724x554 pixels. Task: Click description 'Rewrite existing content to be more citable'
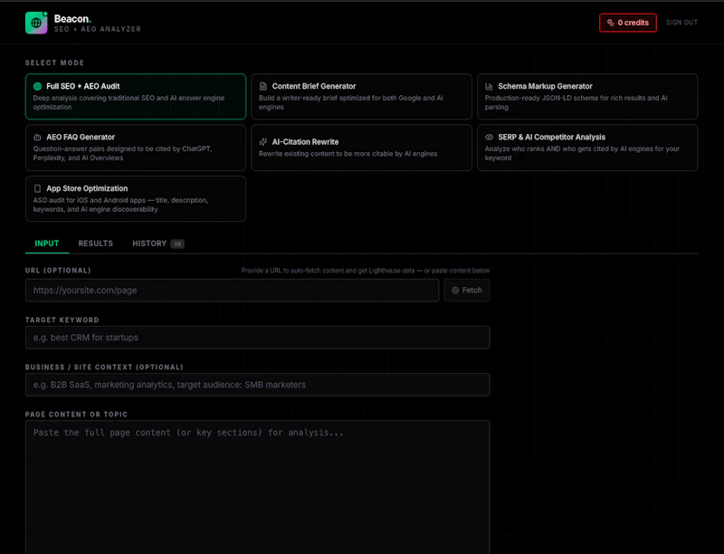point(348,154)
